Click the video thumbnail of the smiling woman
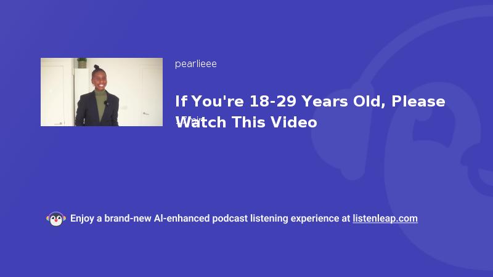The height and width of the screenshot is (277, 493). click(102, 92)
